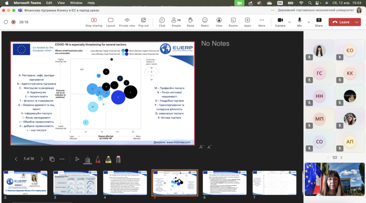Raise your hand
The height and width of the screenshot is (203, 366).
[x=190, y=22]
